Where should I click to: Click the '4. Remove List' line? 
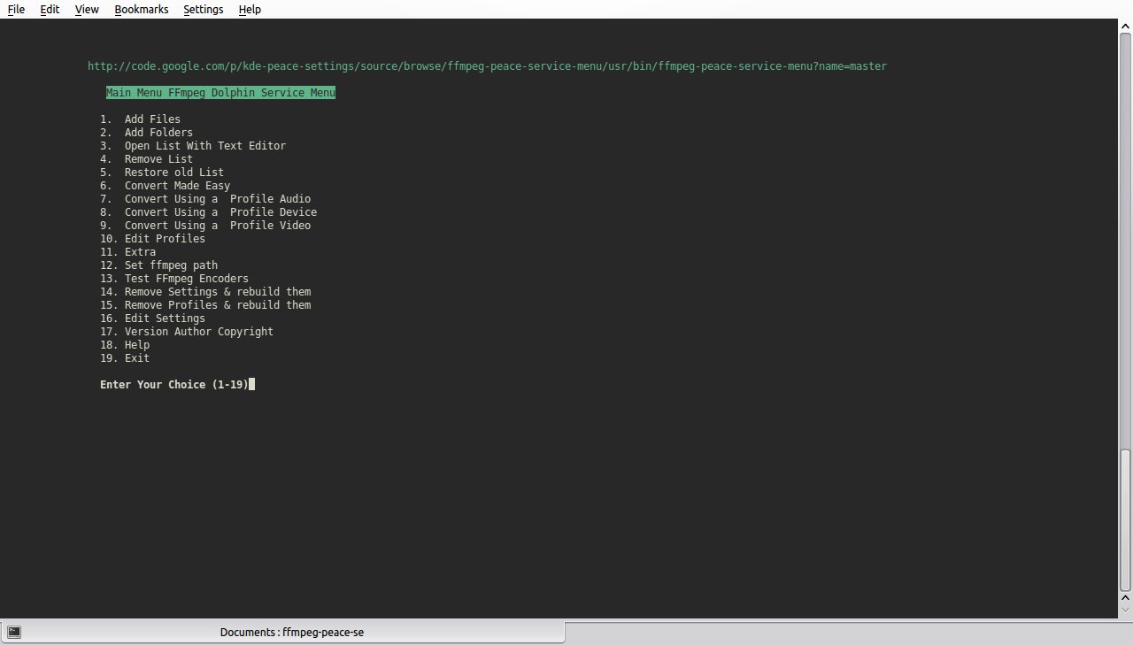click(x=146, y=159)
